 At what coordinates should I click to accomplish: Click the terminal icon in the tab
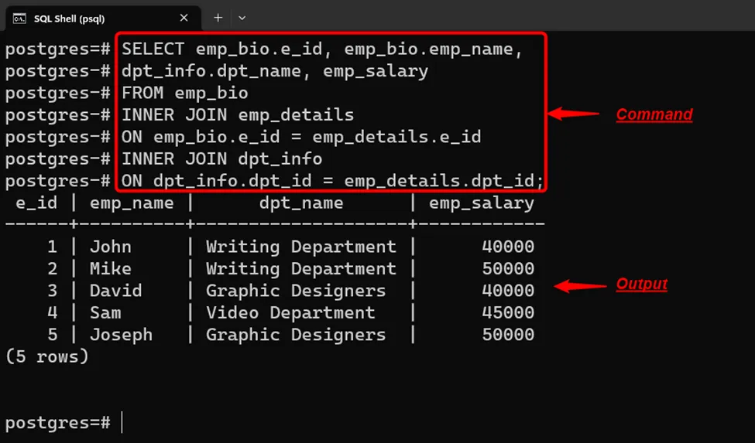[x=20, y=18]
